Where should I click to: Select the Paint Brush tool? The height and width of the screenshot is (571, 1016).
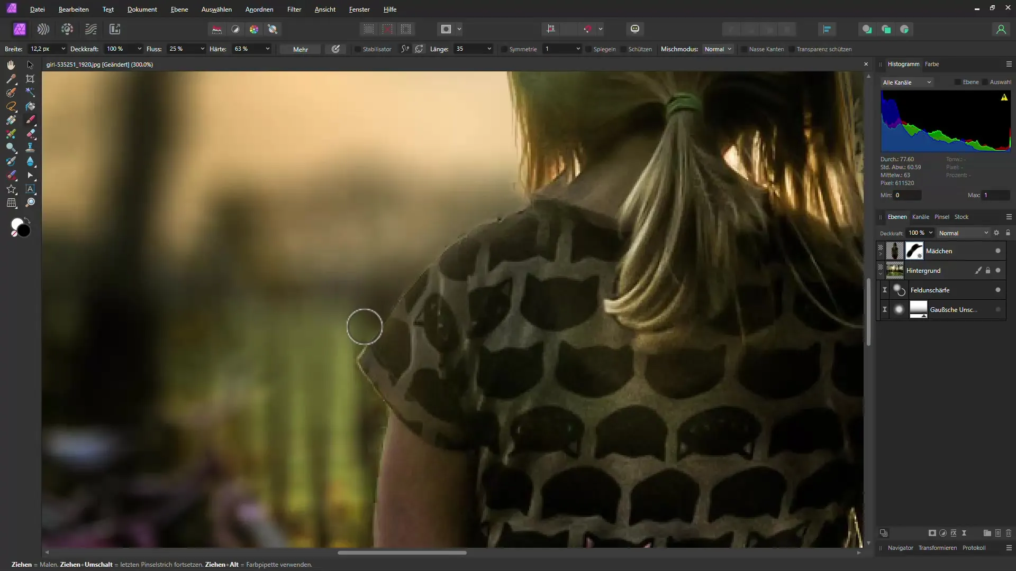(30, 120)
